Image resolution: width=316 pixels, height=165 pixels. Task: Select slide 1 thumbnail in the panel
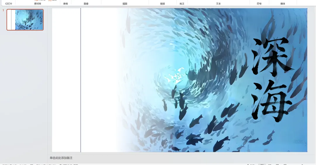pyautogui.click(x=25, y=20)
